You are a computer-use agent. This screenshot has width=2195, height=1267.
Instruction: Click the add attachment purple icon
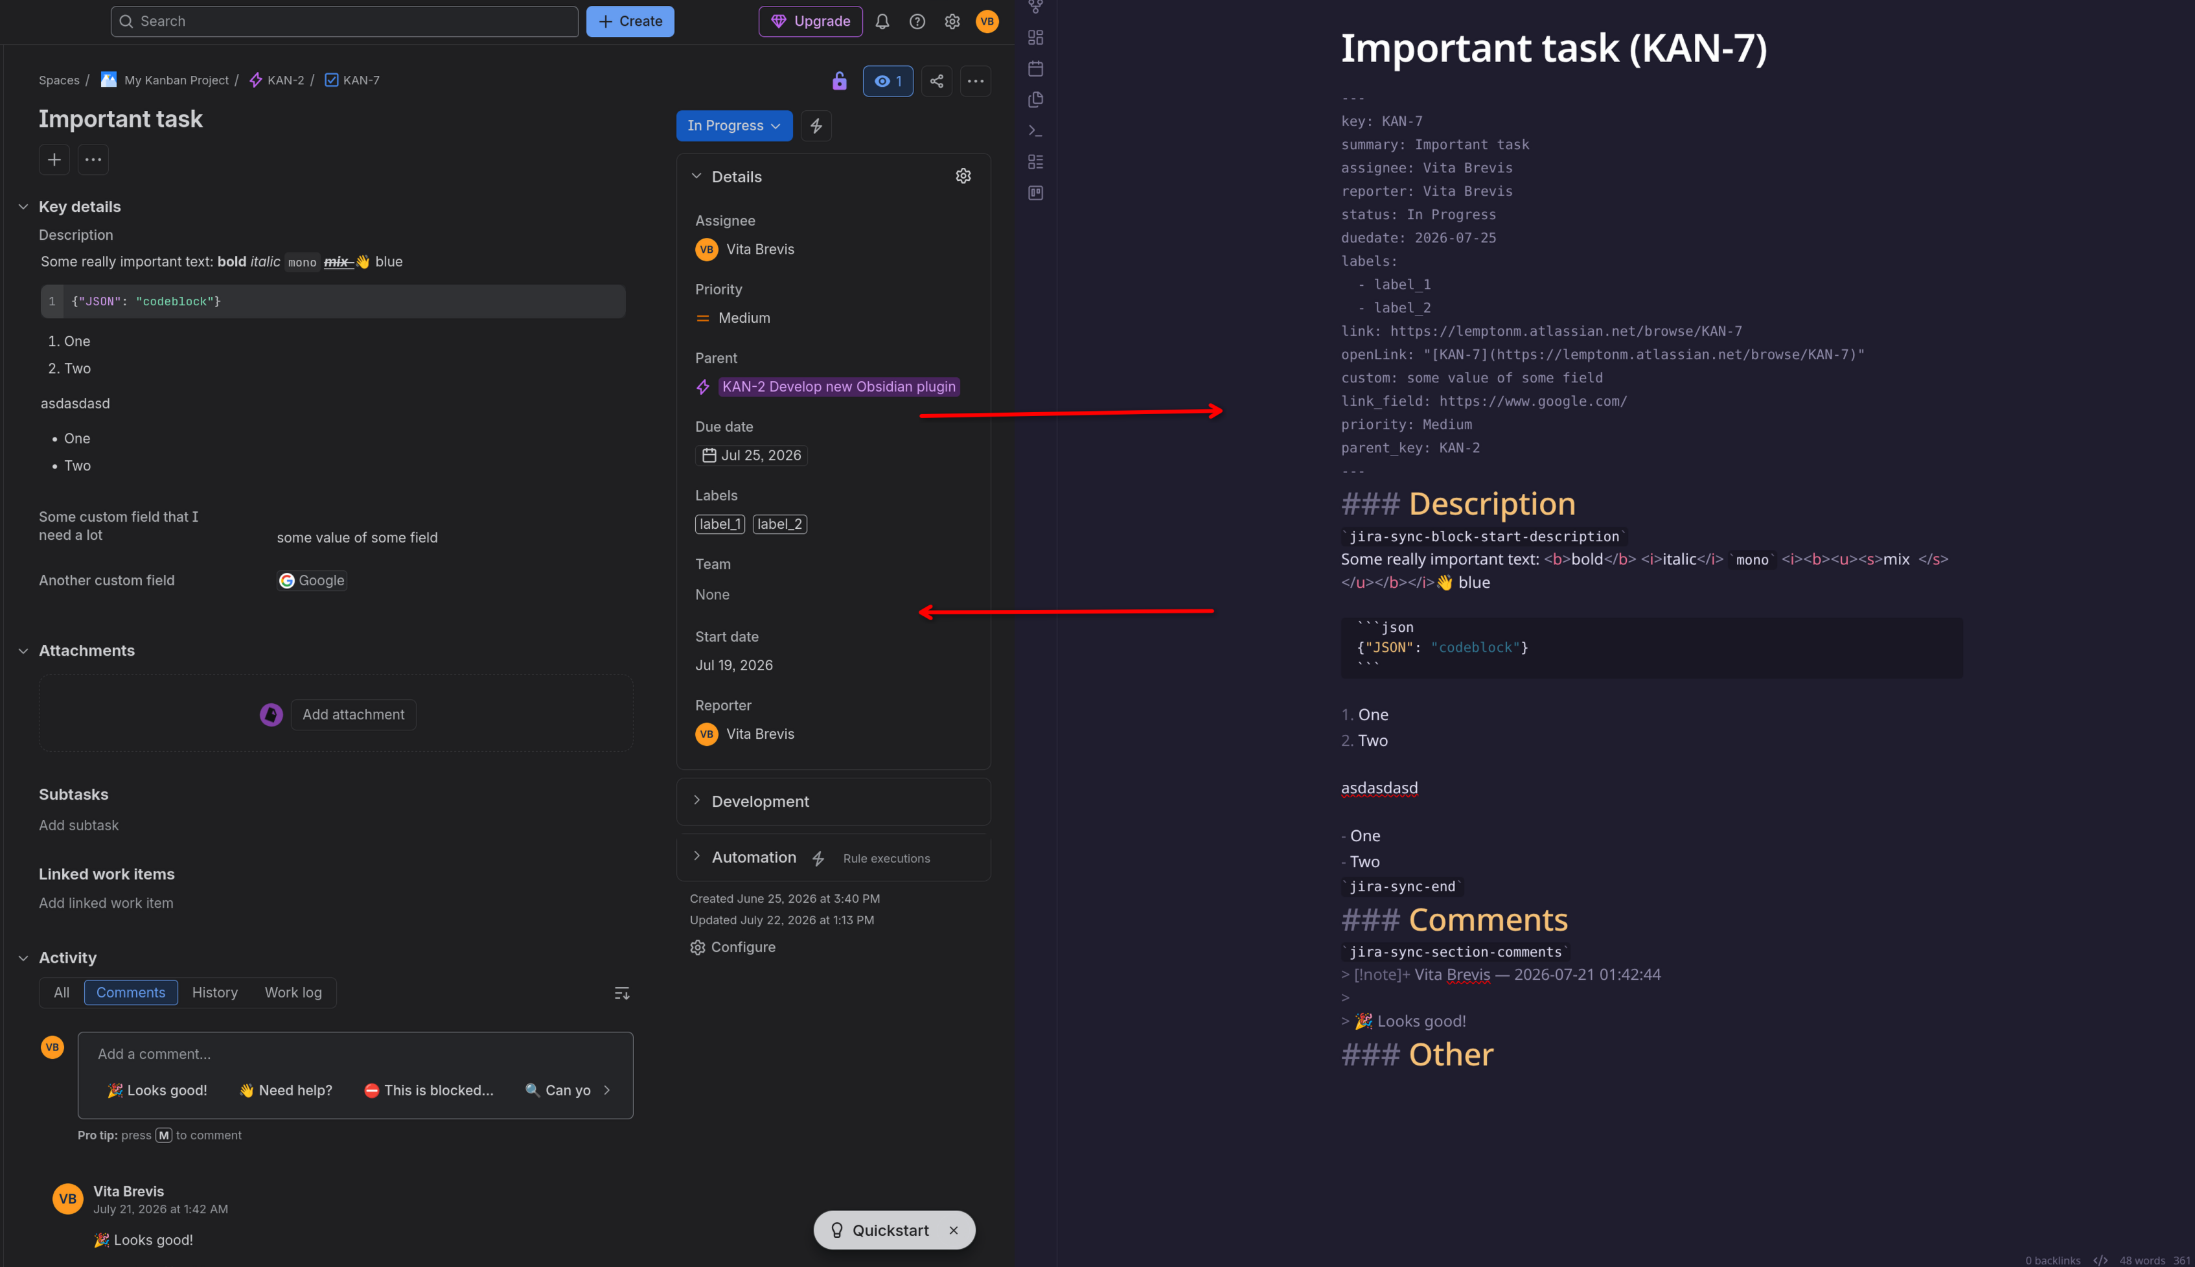coord(271,714)
